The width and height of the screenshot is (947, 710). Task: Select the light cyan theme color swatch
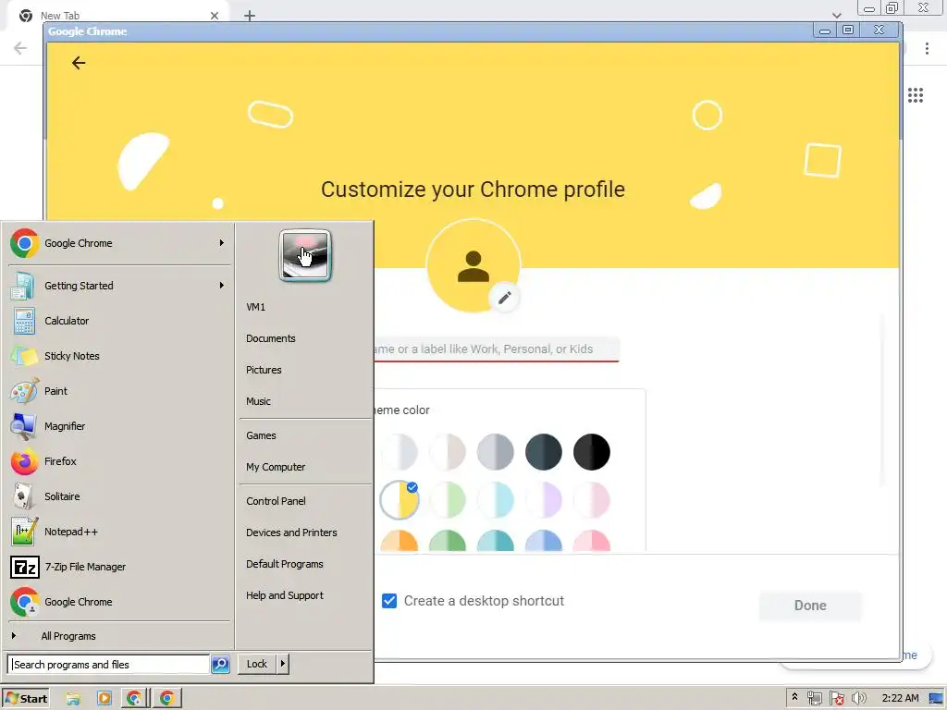(496, 500)
